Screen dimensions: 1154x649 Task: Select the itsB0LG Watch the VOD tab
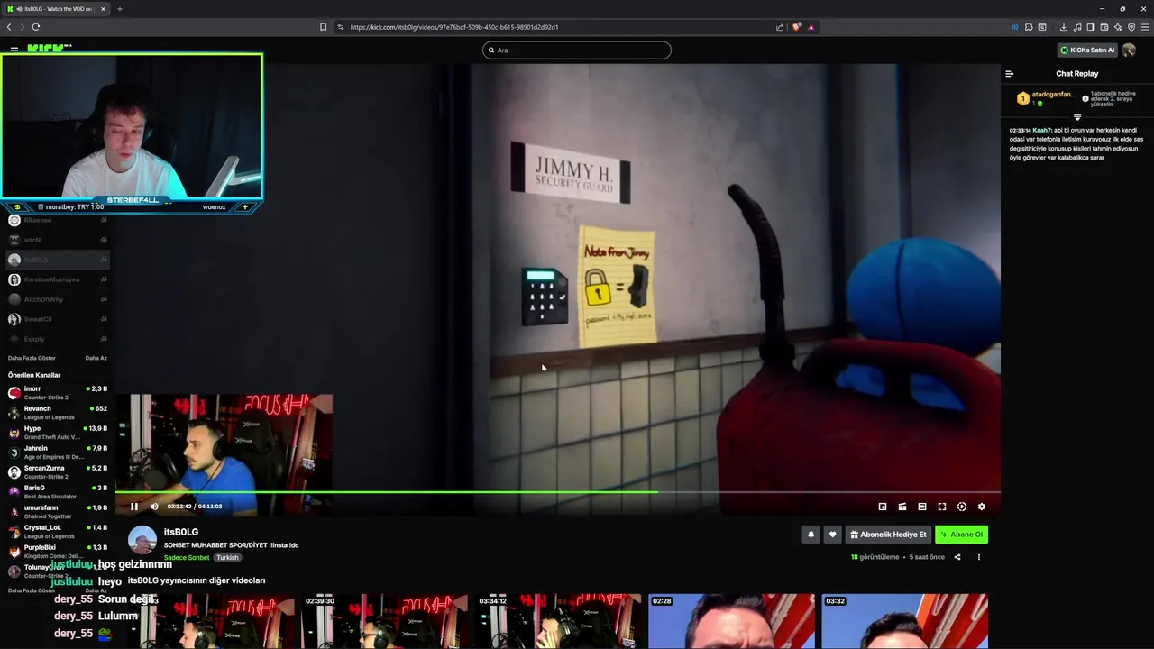pos(56,9)
